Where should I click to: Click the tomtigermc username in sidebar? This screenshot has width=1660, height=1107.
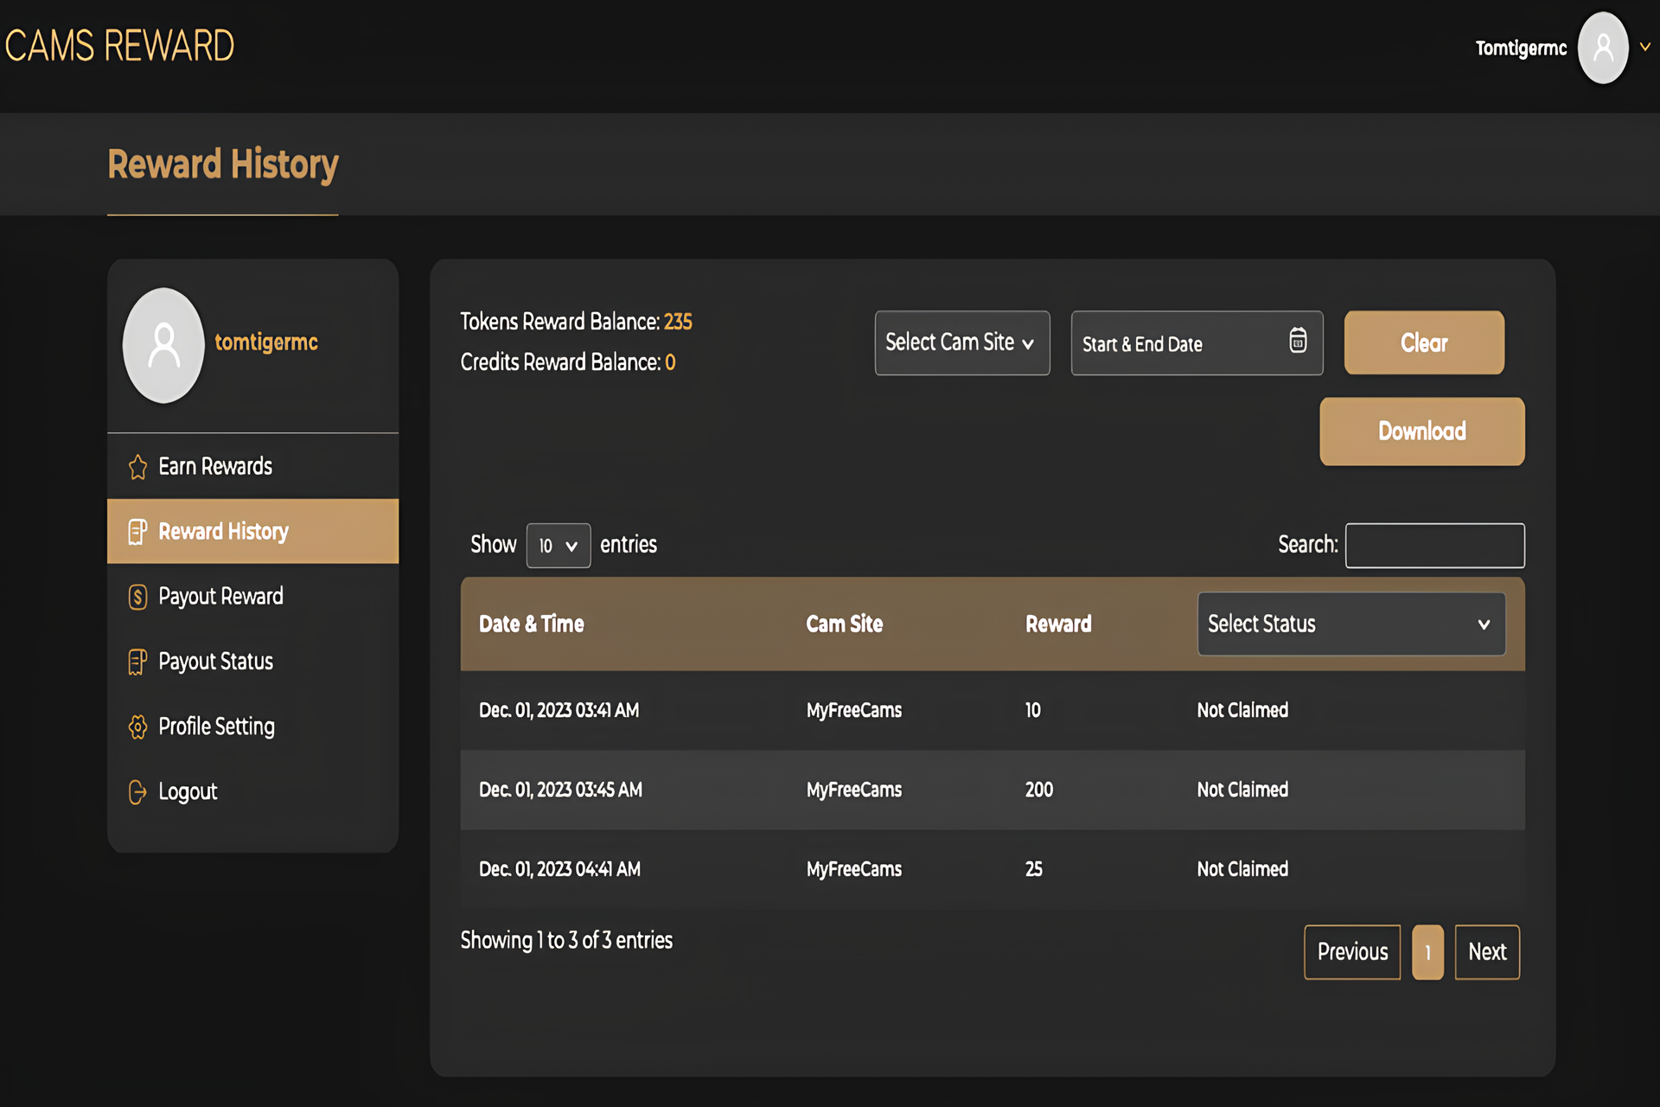coord(266,342)
